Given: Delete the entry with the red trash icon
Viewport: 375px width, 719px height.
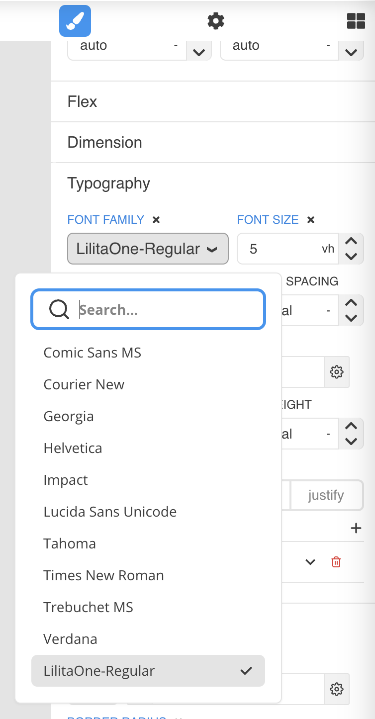Looking at the screenshot, I should pos(336,562).
